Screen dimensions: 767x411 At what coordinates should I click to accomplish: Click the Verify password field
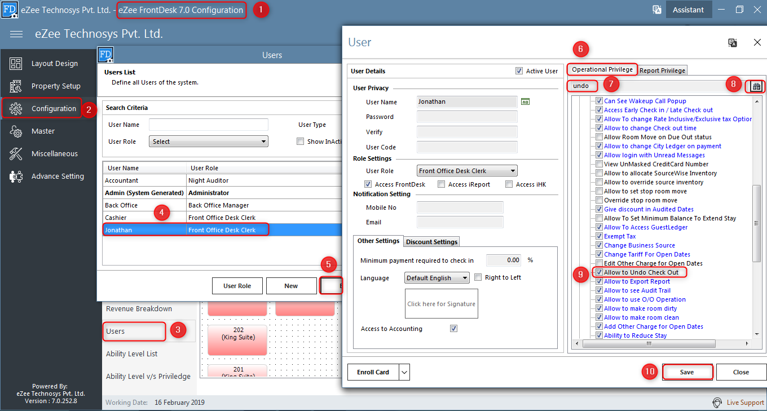(467, 132)
